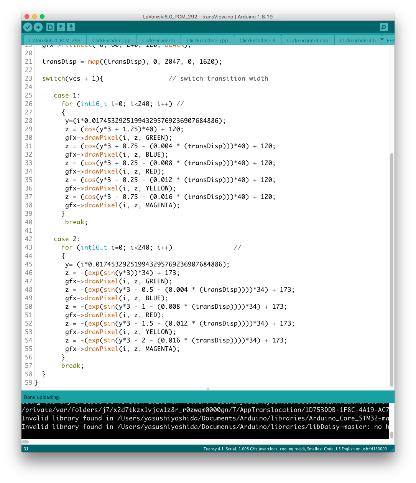416x483 pixels.
Task: Click the MAGENTA drawPixel call on line 55
Action: pyautogui.click(x=122, y=349)
